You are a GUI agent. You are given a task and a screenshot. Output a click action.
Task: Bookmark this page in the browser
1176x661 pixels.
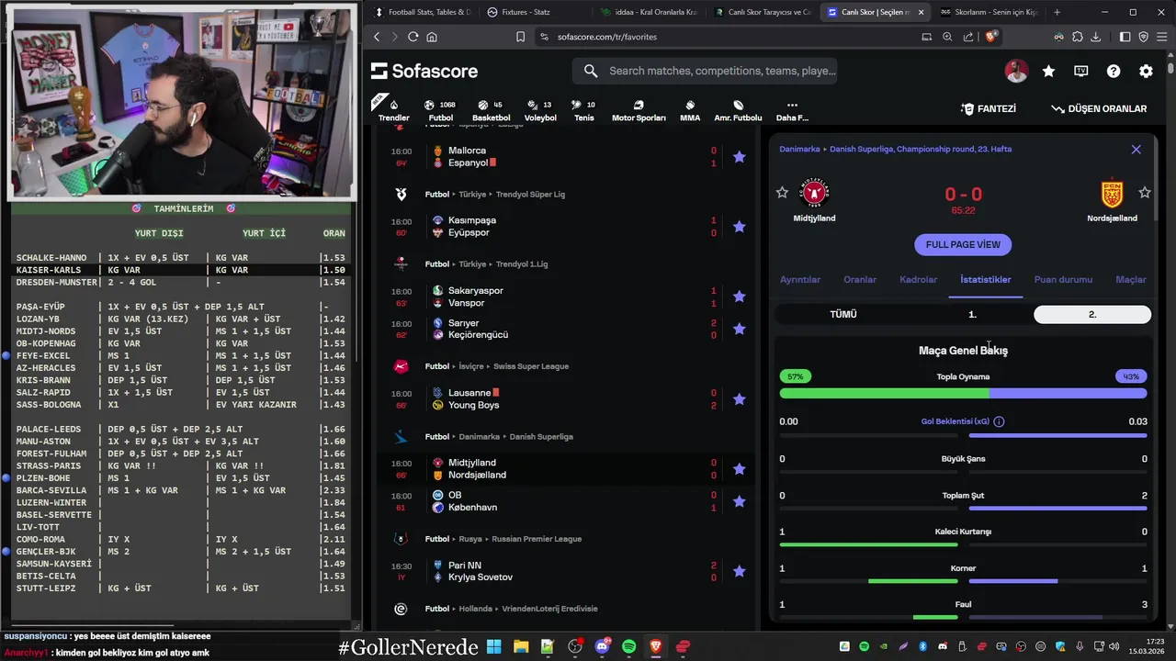[x=520, y=37]
